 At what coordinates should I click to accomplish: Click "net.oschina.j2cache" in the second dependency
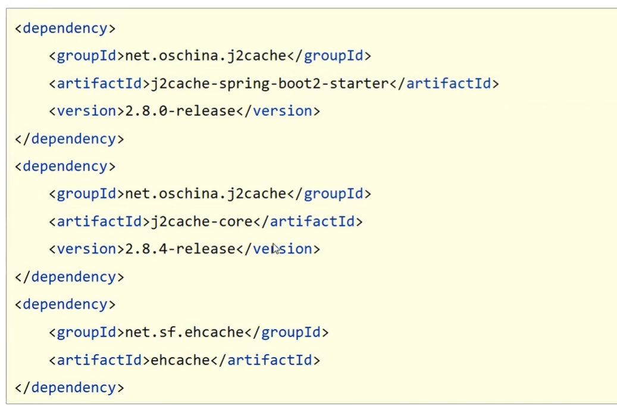(202, 194)
